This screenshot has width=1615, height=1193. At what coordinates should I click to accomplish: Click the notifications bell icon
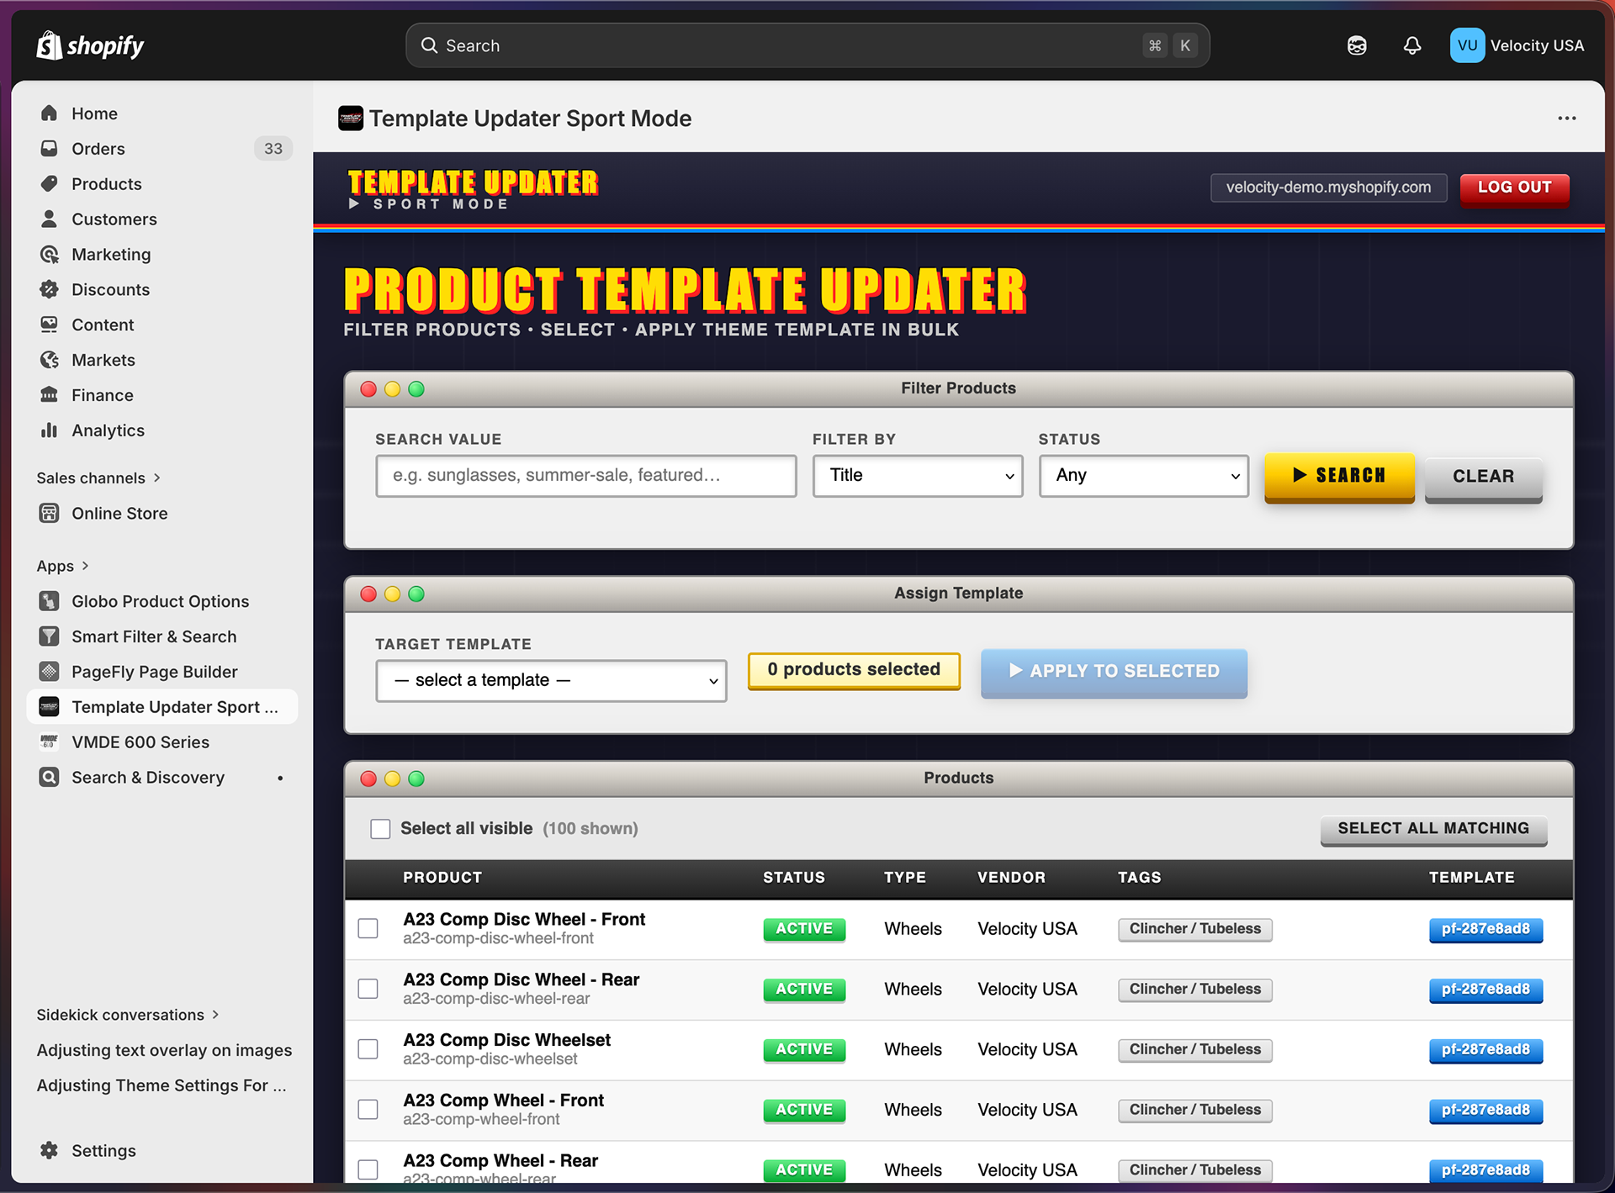click(x=1412, y=45)
